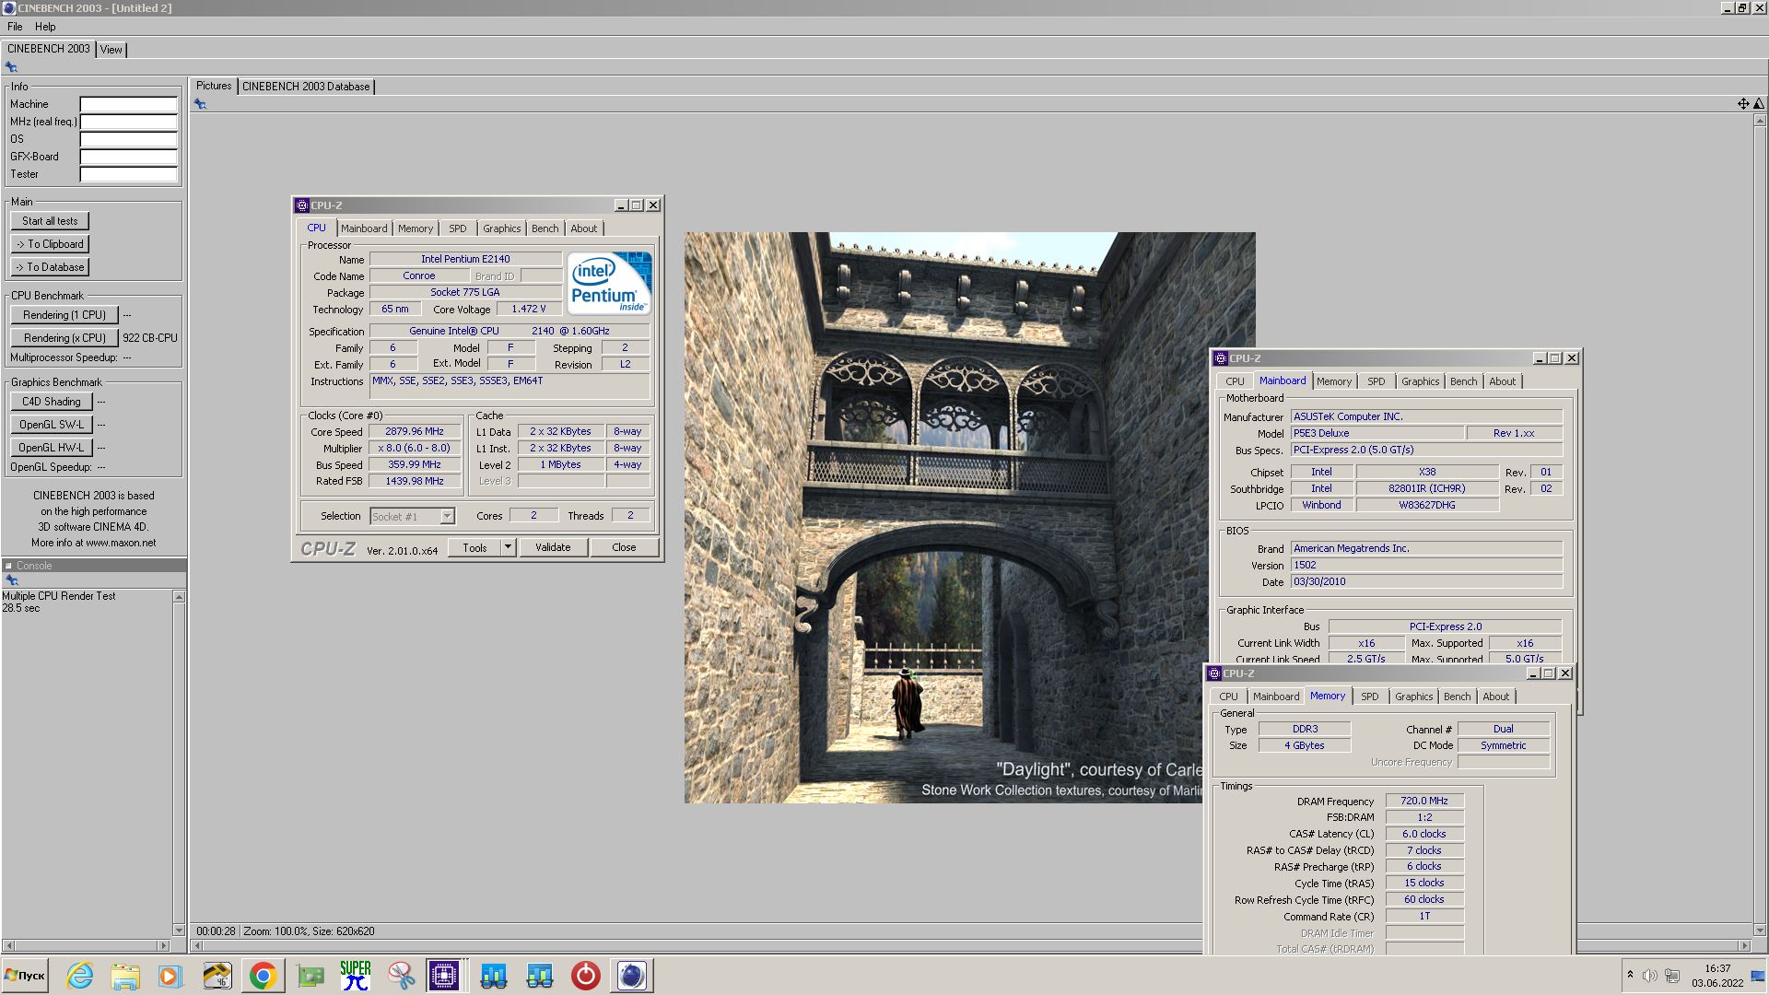Click the Tester input field
The height and width of the screenshot is (995, 1769).
[128, 174]
